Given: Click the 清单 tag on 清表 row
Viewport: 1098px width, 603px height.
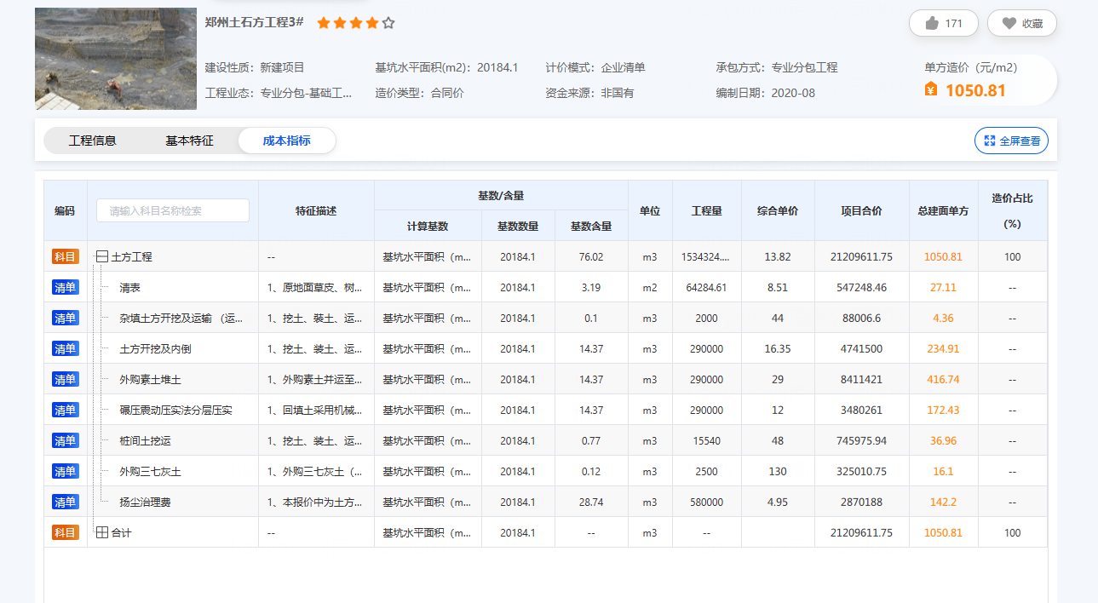Looking at the screenshot, I should pyautogui.click(x=66, y=287).
